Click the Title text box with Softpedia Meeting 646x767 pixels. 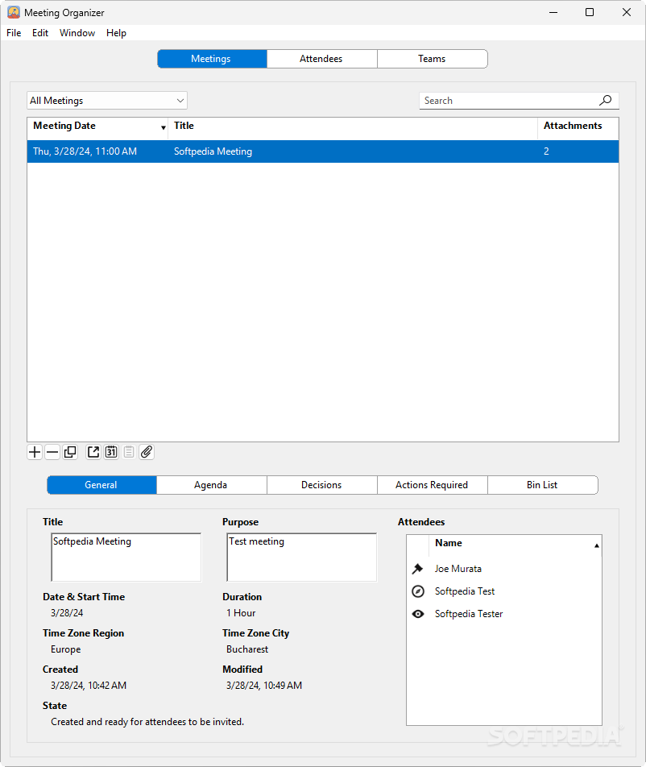coord(126,558)
